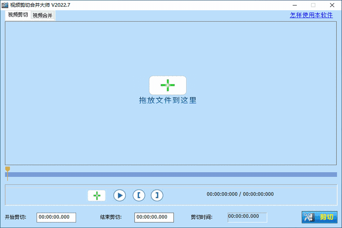Click the app logo icon in the title bar
The image size is (342, 228).
tap(5, 5)
